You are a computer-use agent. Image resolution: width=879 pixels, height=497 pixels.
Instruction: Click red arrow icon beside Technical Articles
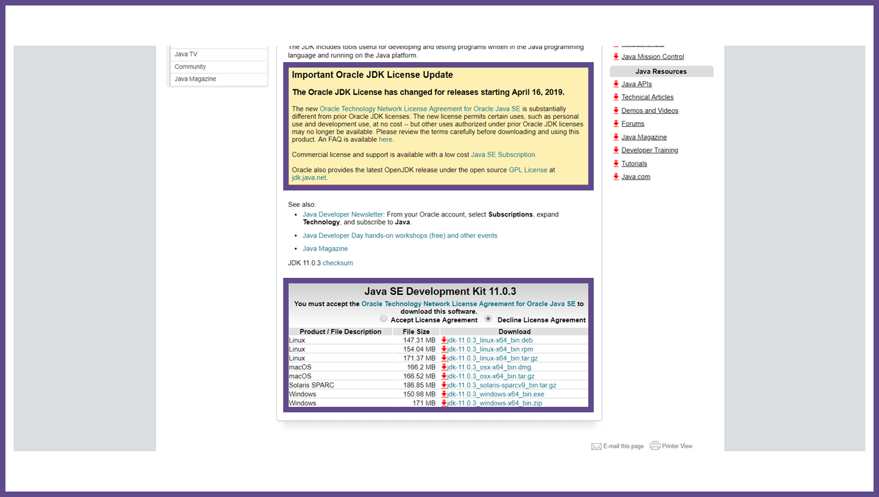coord(616,97)
